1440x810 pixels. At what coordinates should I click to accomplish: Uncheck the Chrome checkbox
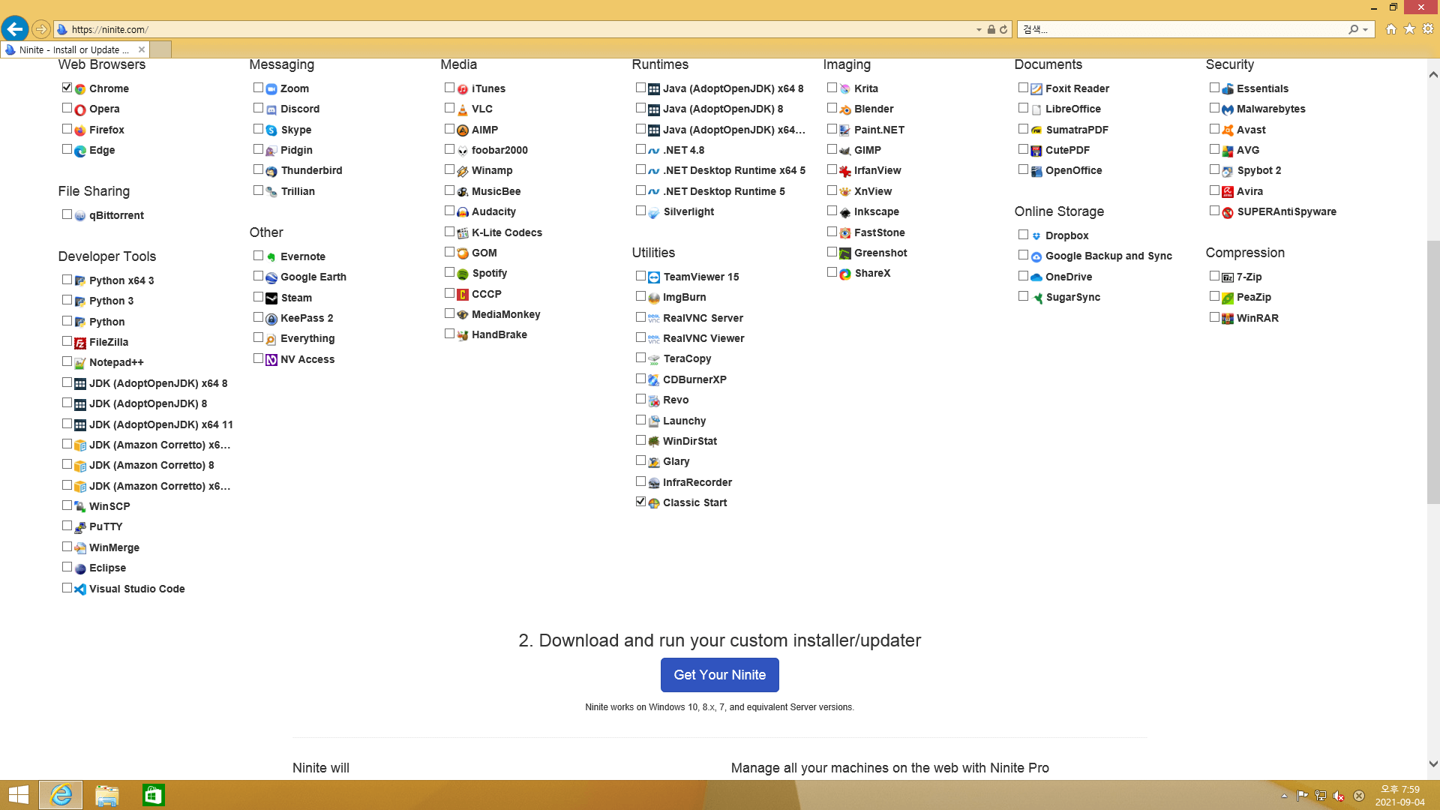coord(67,88)
